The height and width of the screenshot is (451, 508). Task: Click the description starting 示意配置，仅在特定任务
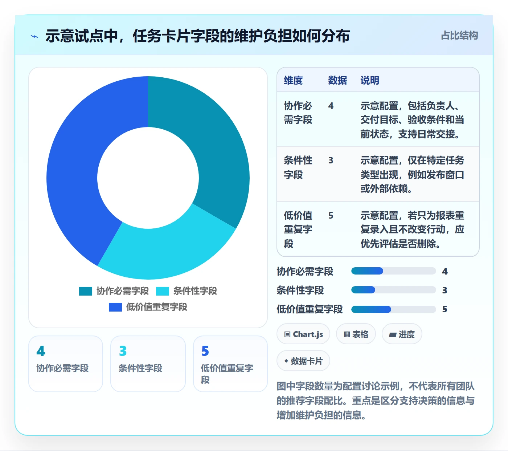[413, 174]
